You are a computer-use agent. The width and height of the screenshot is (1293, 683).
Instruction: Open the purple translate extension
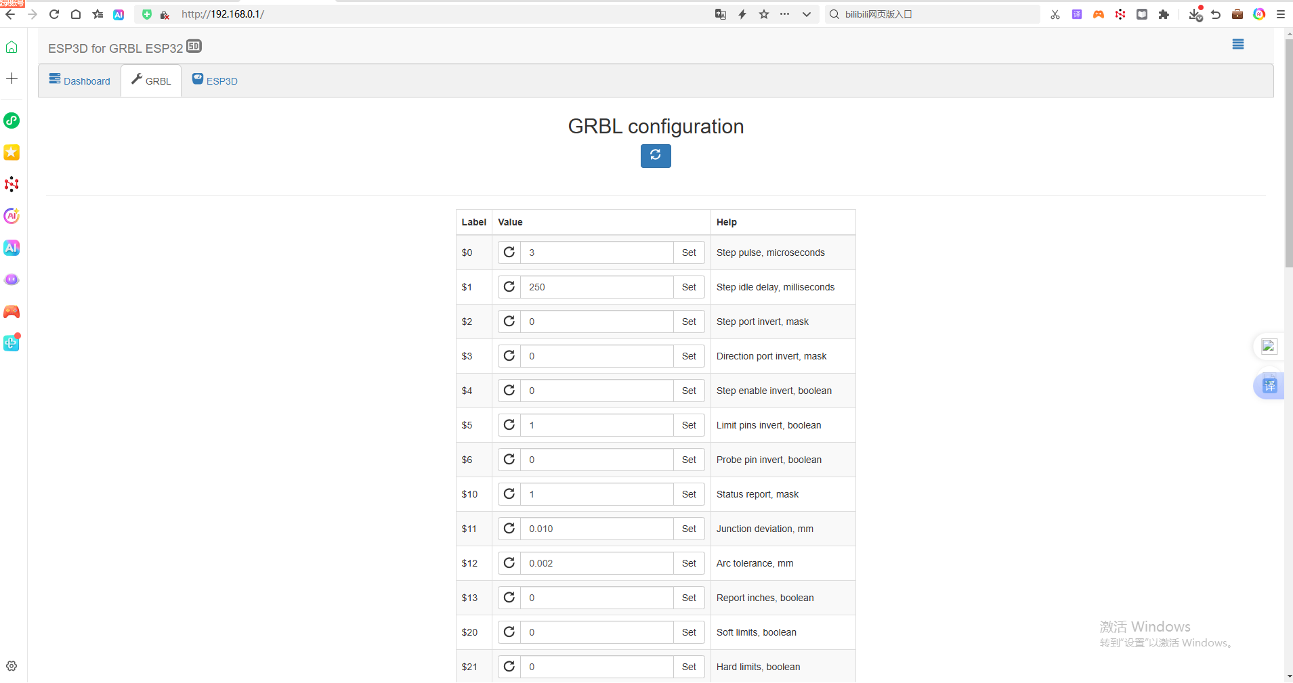pyautogui.click(x=1076, y=14)
